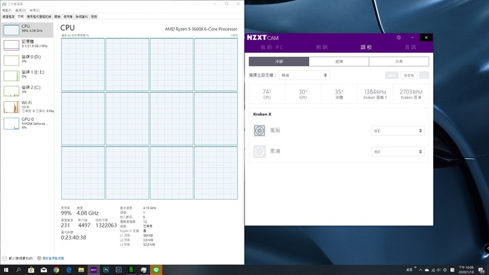Select Disk 2 (C:) sidebar item
Image resolution: width=489 pixels, height=275 pixels.
coord(27,91)
